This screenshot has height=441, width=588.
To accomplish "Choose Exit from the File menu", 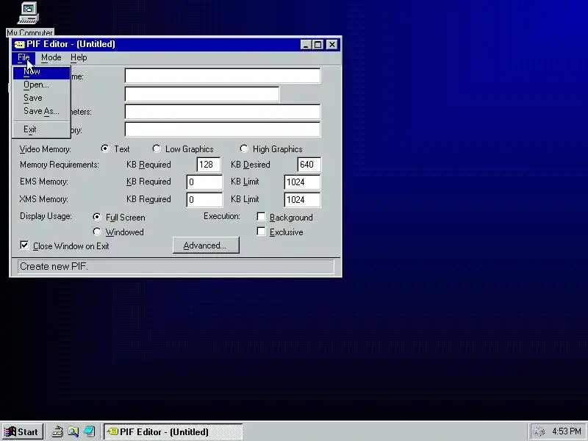I will [x=41, y=129].
